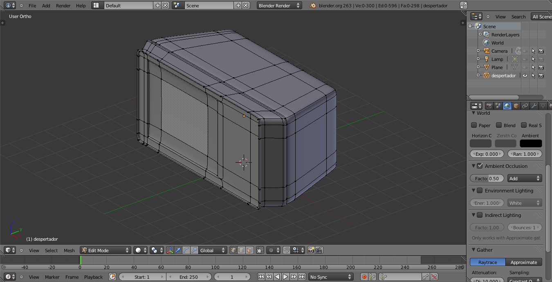Viewport: 552px width, 282px height.
Task: Open the 3D view editor type selector
Action: 10,250
